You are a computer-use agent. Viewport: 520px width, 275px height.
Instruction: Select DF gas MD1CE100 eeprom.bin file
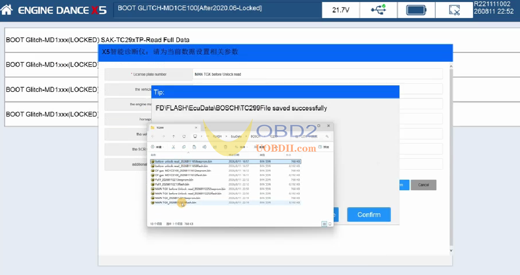tap(226, 171)
